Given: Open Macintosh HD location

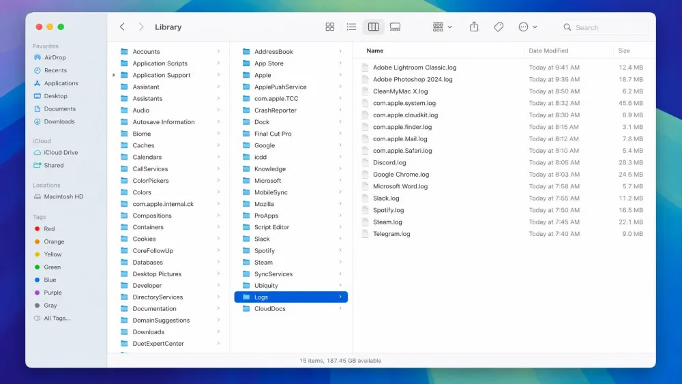Looking at the screenshot, I should (63, 196).
